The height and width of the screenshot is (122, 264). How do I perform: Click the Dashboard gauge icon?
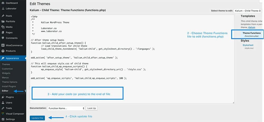[x=3, y=3]
